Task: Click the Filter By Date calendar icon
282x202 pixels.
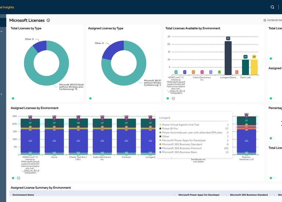Action: (x=265, y=20)
